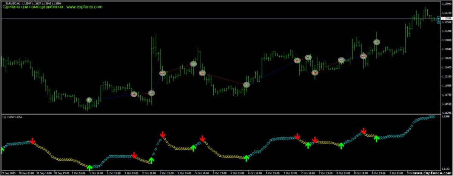Click the lowest green up arrow in Fiji Trend
Viewport: 453px width, 176px height.
click(89, 167)
